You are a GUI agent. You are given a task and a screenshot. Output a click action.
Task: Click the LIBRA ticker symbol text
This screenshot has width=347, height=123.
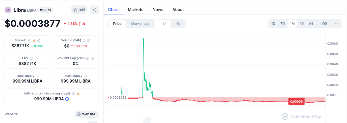point(32,10)
